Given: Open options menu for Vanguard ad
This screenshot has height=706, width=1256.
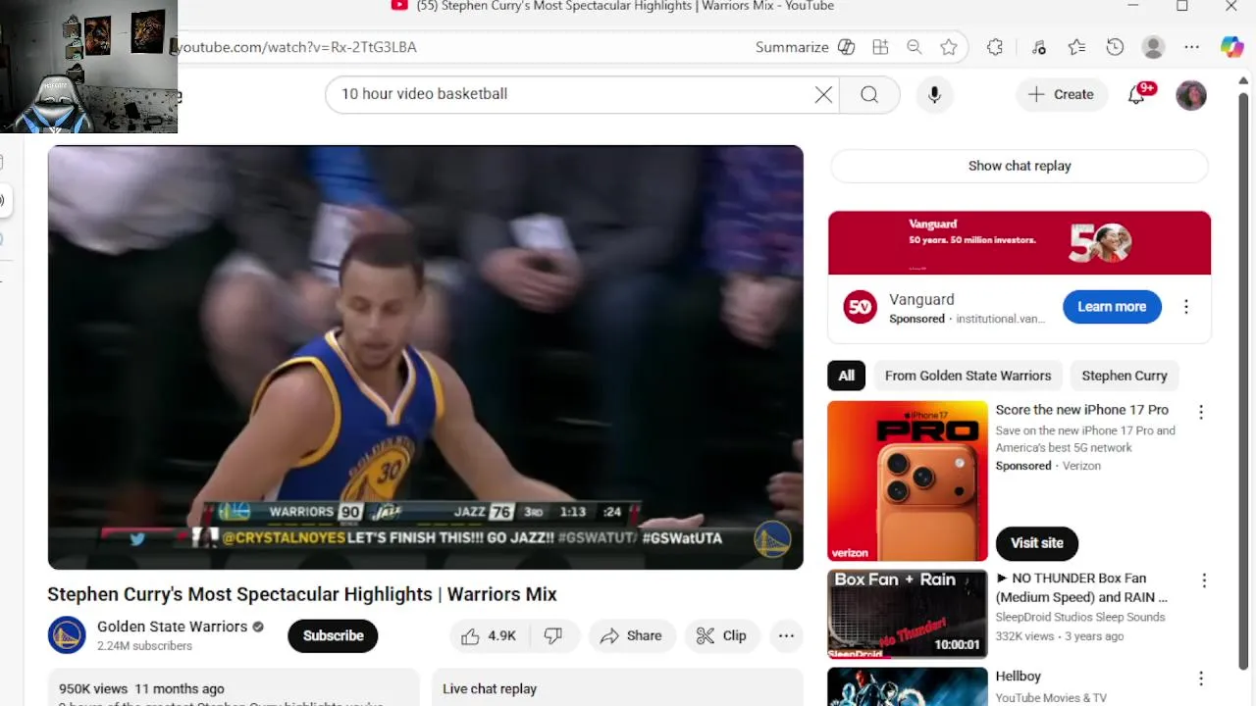Looking at the screenshot, I should coord(1185,307).
